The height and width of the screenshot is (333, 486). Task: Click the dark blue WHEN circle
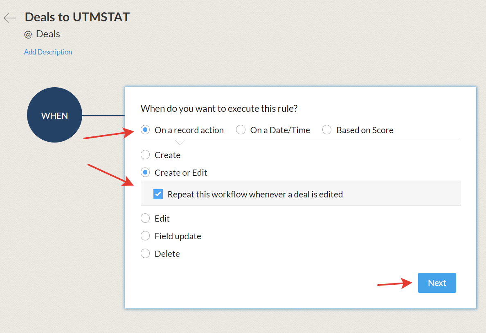coord(54,116)
